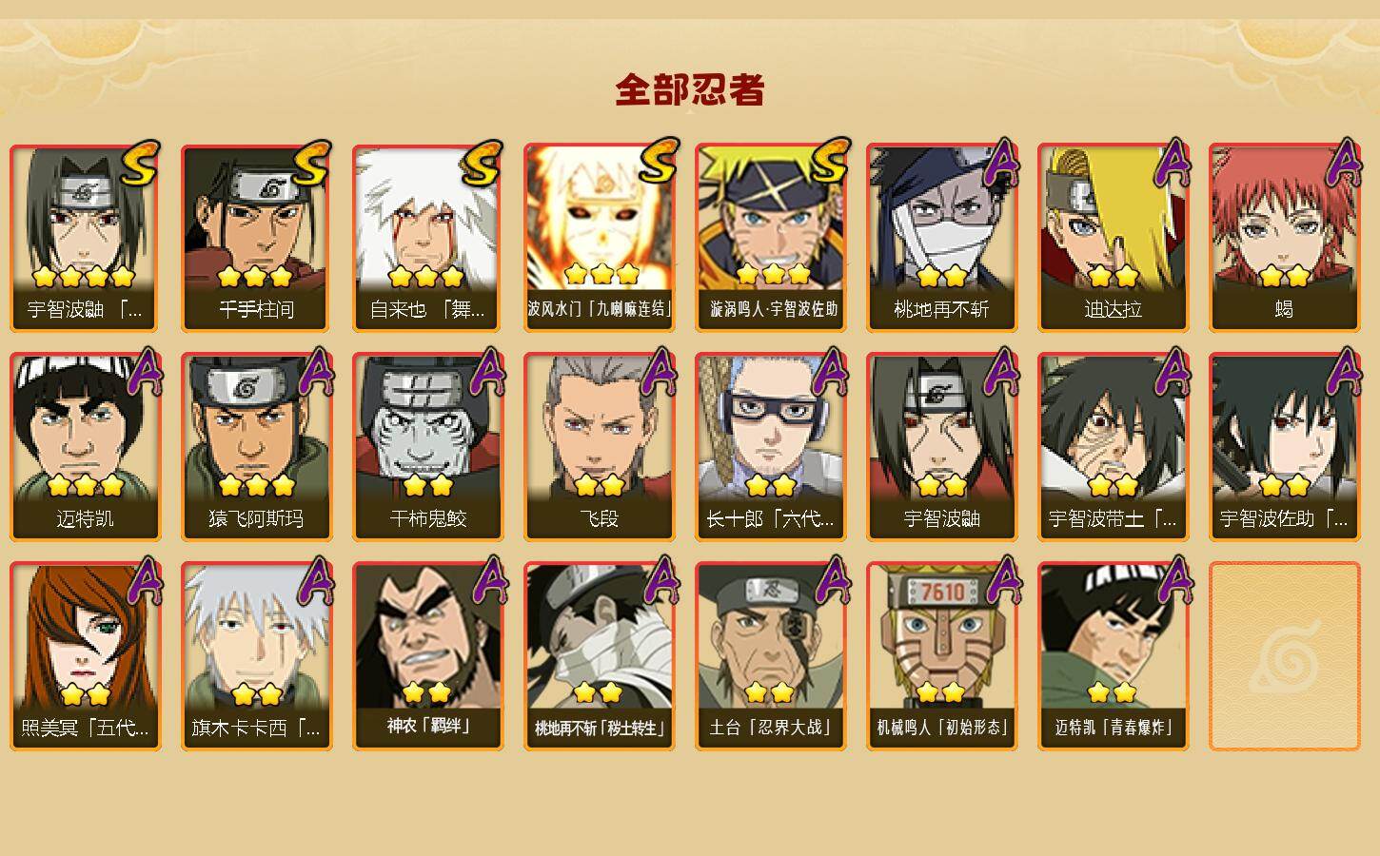Open 桃地再不斩 A-rank card in first row
Viewport: 1380px width, 856px height.
tap(941, 238)
